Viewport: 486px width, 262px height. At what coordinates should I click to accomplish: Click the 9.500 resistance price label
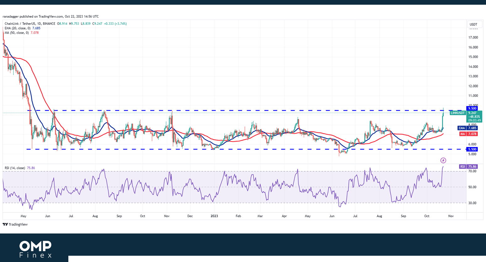click(472, 108)
